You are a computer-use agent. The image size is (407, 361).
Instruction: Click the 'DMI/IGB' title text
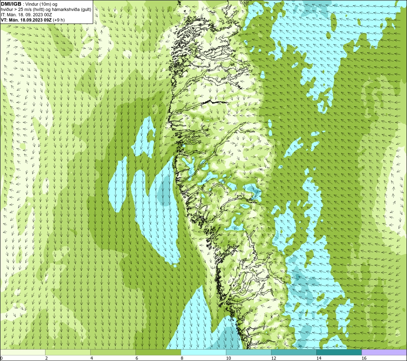[11, 4]
